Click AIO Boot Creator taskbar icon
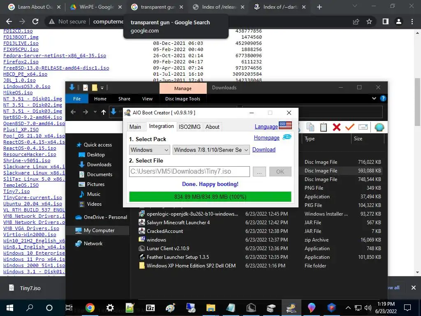Viewport: 421px width, 316px height. [x=291, y=308]
